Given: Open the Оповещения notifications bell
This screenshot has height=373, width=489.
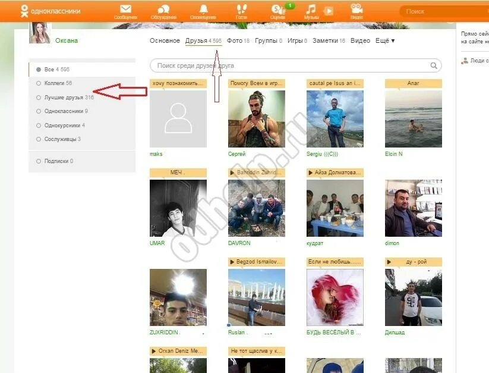Looking at the screenshot, I should [x=203, y=12].
